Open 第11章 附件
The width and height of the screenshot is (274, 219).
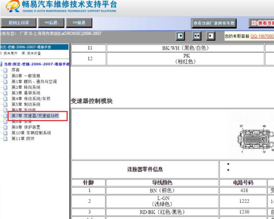coord(23,139)
